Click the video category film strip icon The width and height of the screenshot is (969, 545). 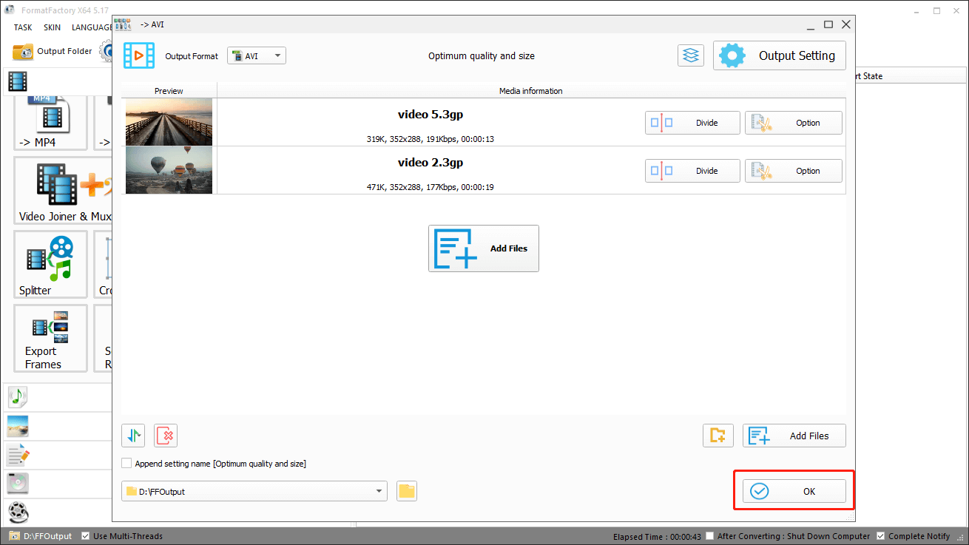(x=18, y=81)
